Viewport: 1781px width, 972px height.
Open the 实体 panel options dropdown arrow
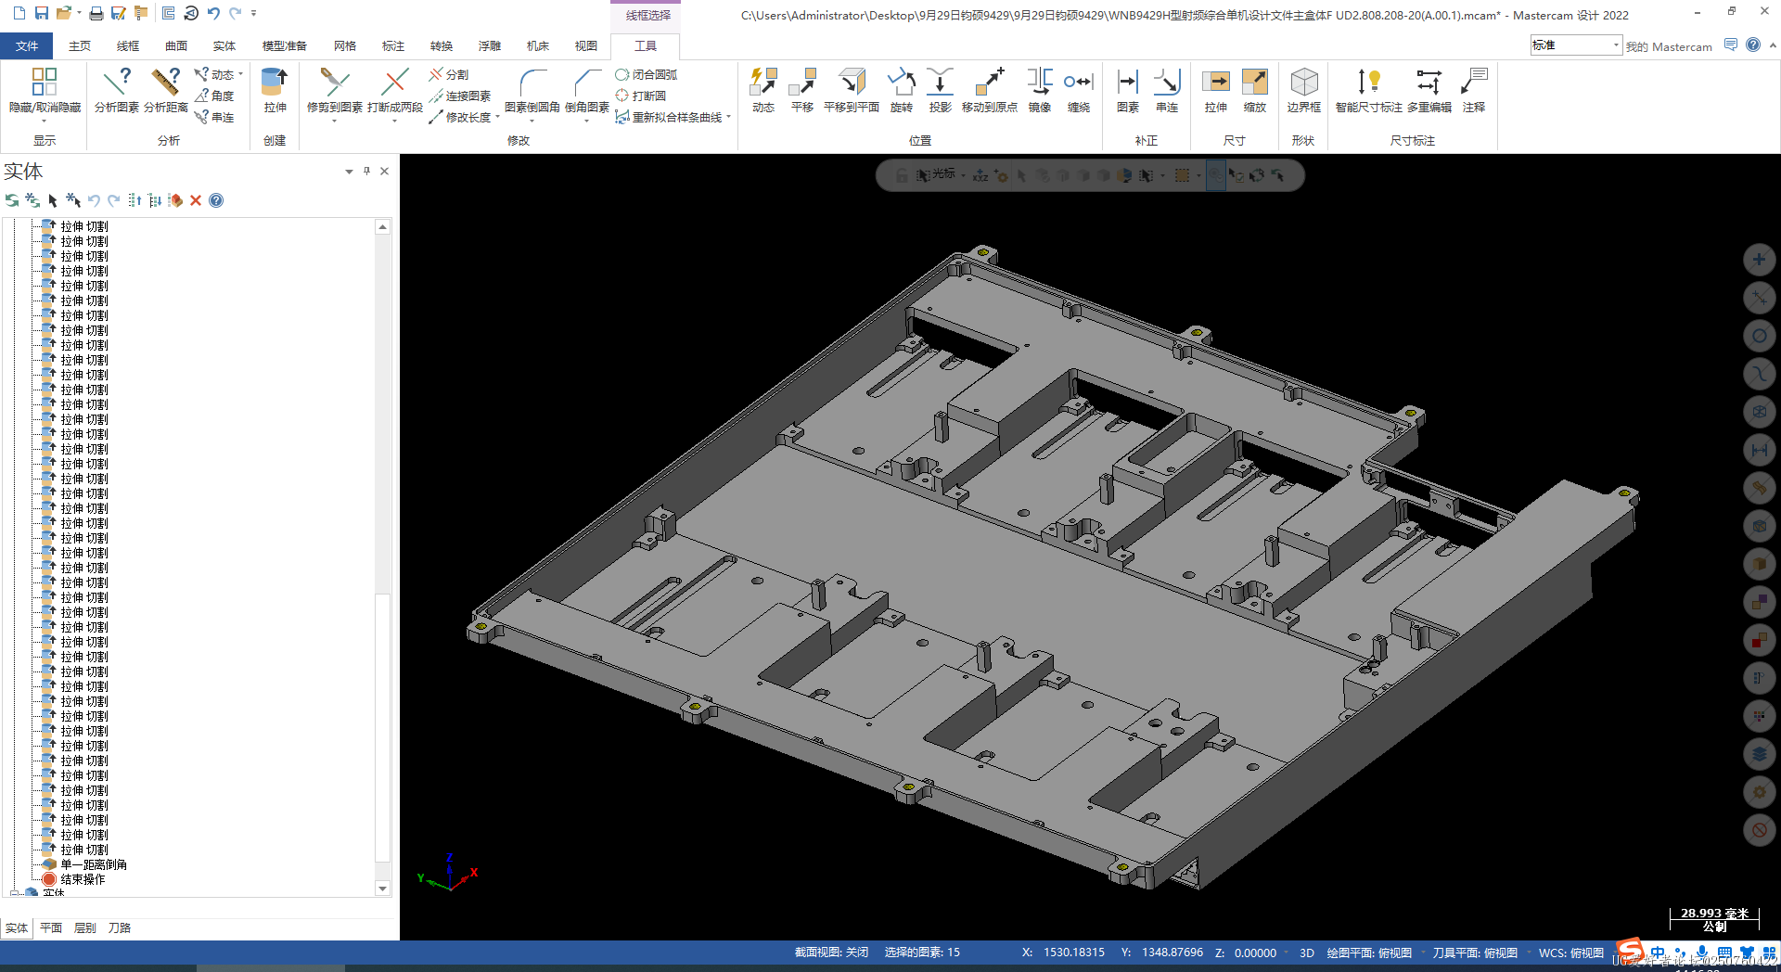pyautogui.click(x=349, y=172)
